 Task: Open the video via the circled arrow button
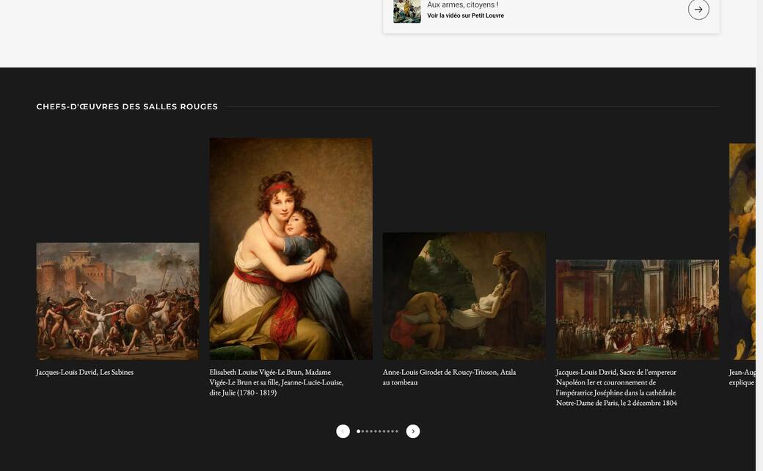point(696,9)
